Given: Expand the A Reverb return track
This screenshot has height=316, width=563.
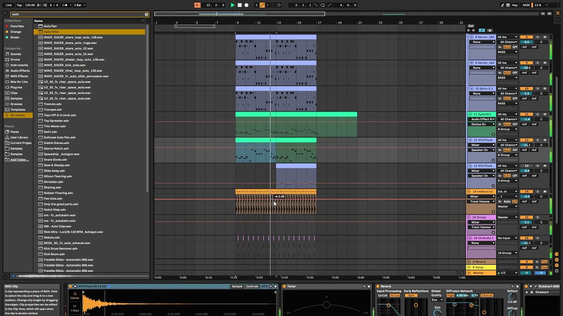Looking at the screenshot, I should tap(469, 262).
